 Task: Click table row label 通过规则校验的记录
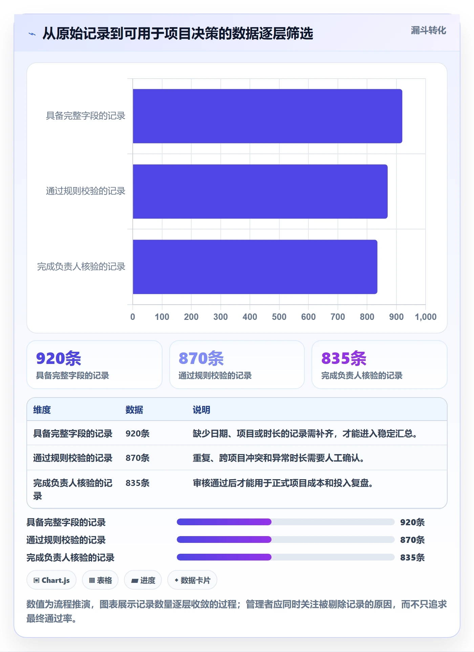pos(73,458)
